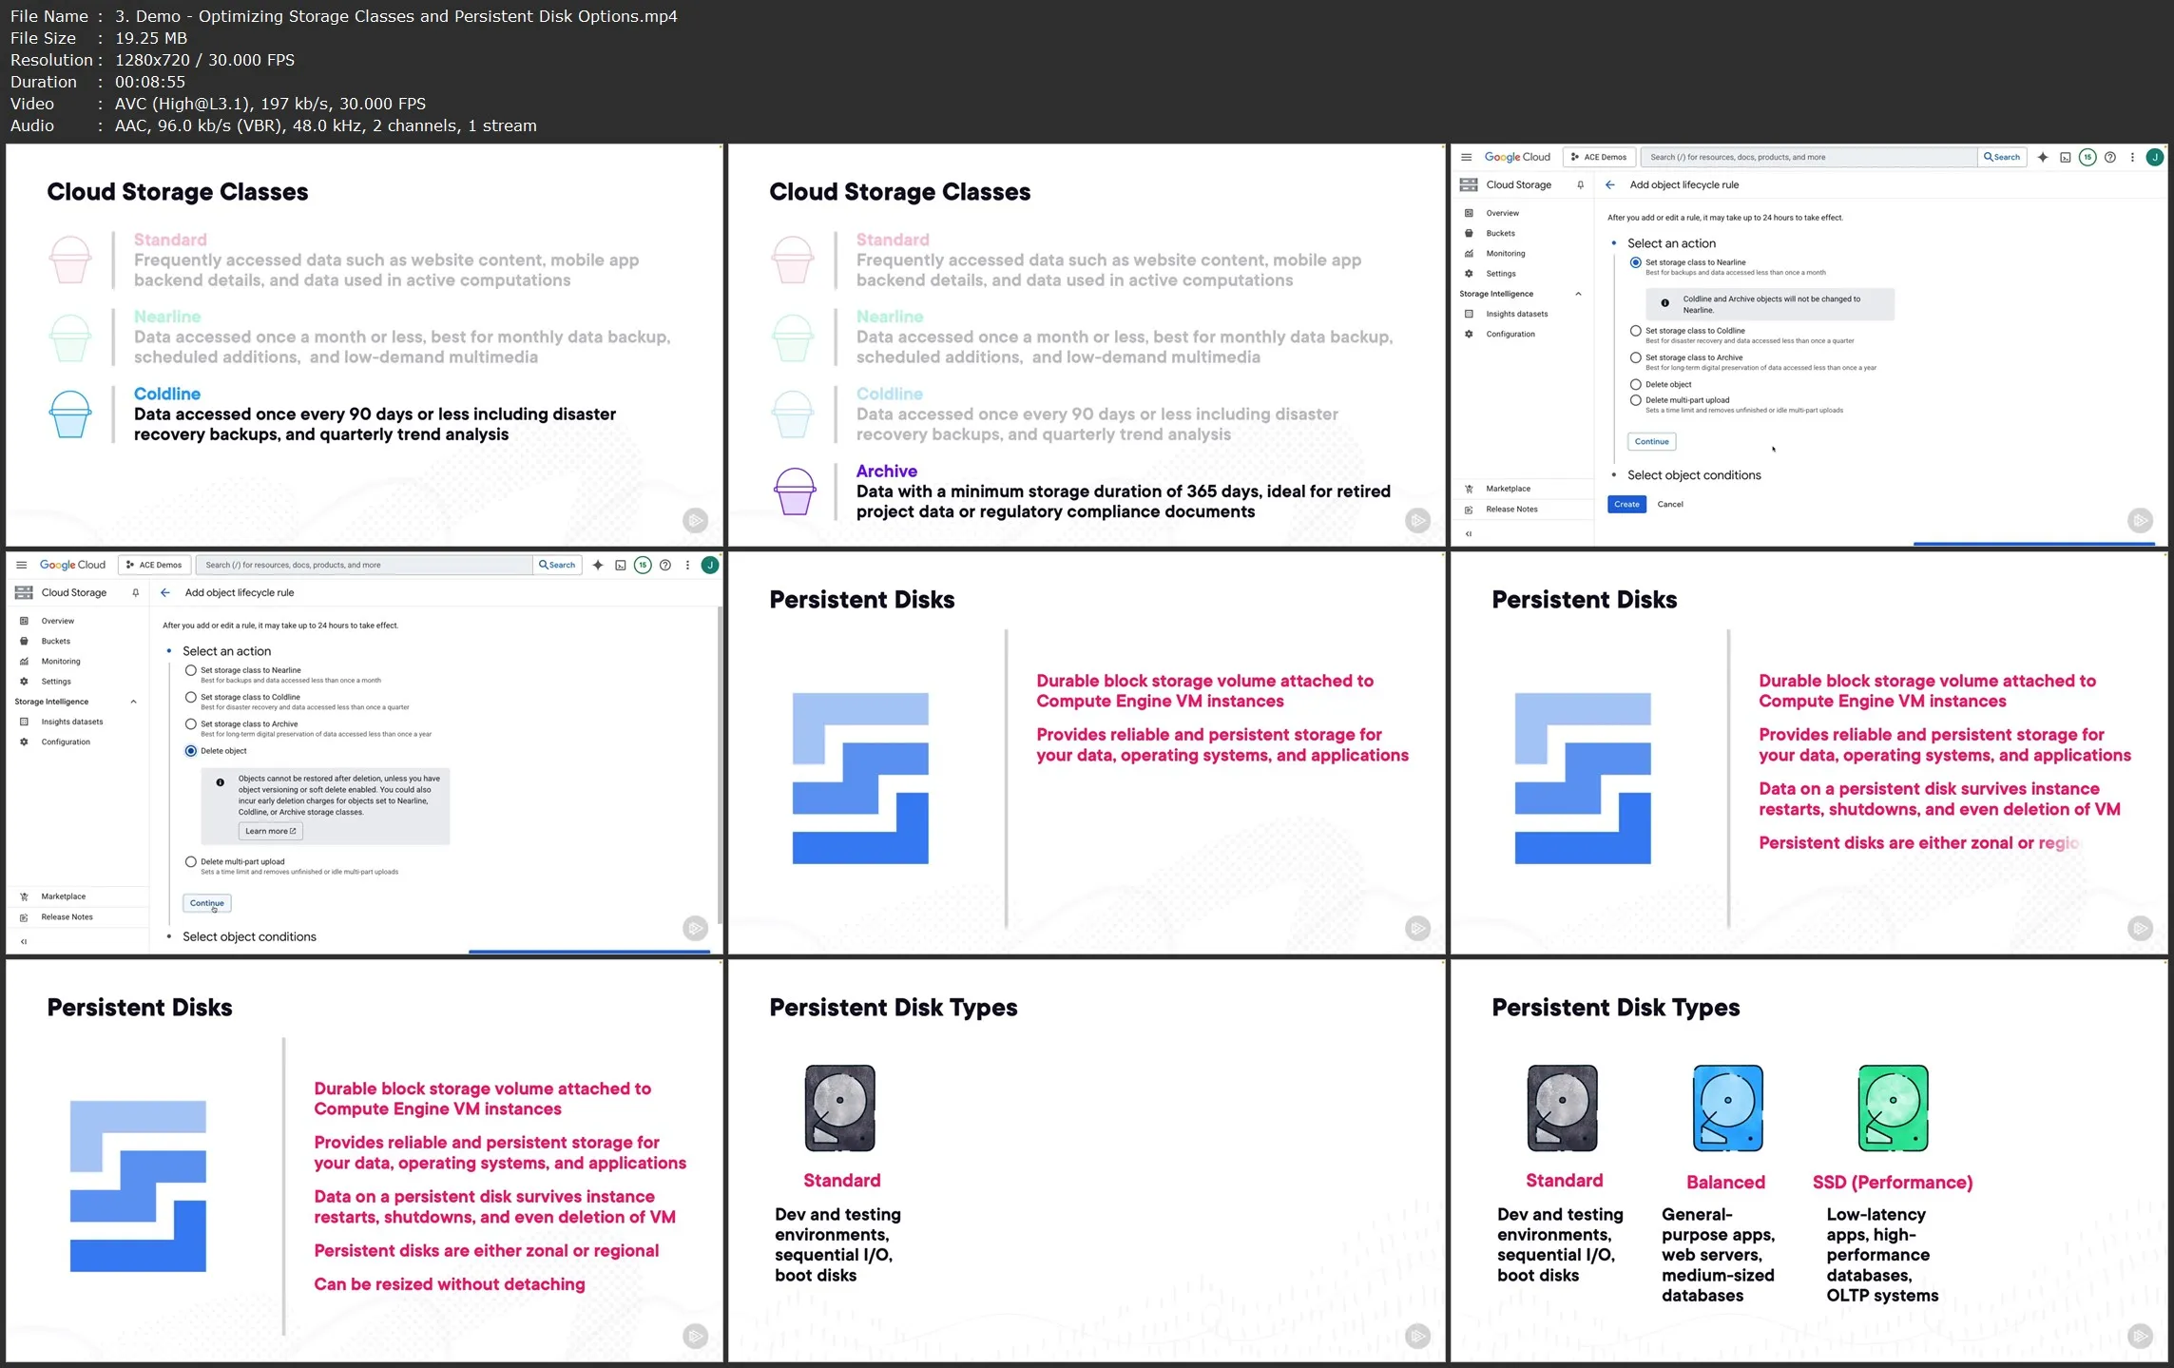Screen dimensions: 2174x1368
Task: Collapse Storage Intelligence section in Nearline-selected frame
Action: pyautogui.click(x=1578, y=294)
